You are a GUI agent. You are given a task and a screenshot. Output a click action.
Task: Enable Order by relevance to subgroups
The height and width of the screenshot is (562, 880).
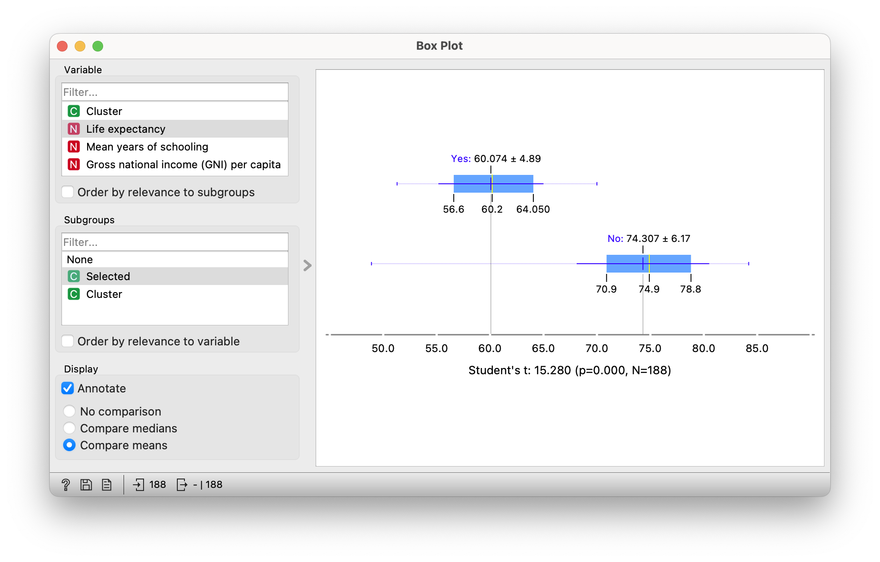click(68, 192)
